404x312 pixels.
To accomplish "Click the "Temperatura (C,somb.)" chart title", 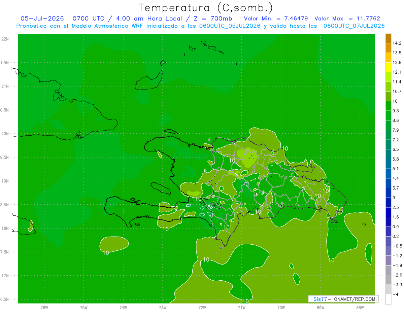I will 205,7.
